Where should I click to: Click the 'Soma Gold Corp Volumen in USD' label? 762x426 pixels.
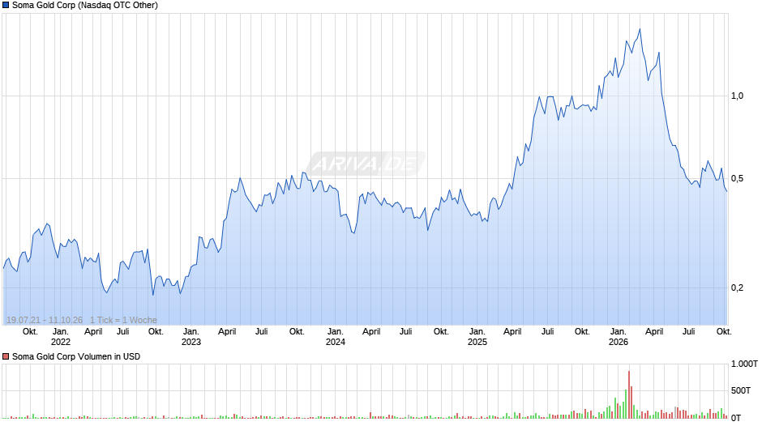point(76,356)
